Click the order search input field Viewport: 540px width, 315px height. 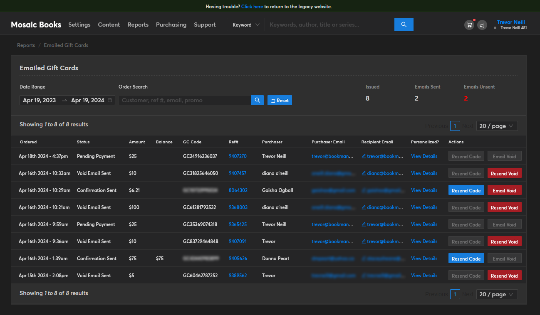tap(185, 100)
